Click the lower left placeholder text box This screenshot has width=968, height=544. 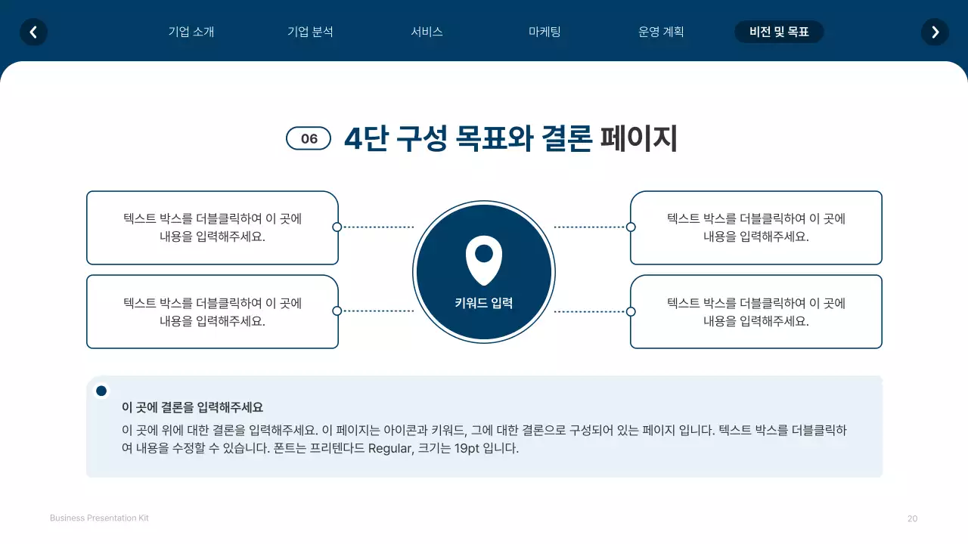[213, 311]
